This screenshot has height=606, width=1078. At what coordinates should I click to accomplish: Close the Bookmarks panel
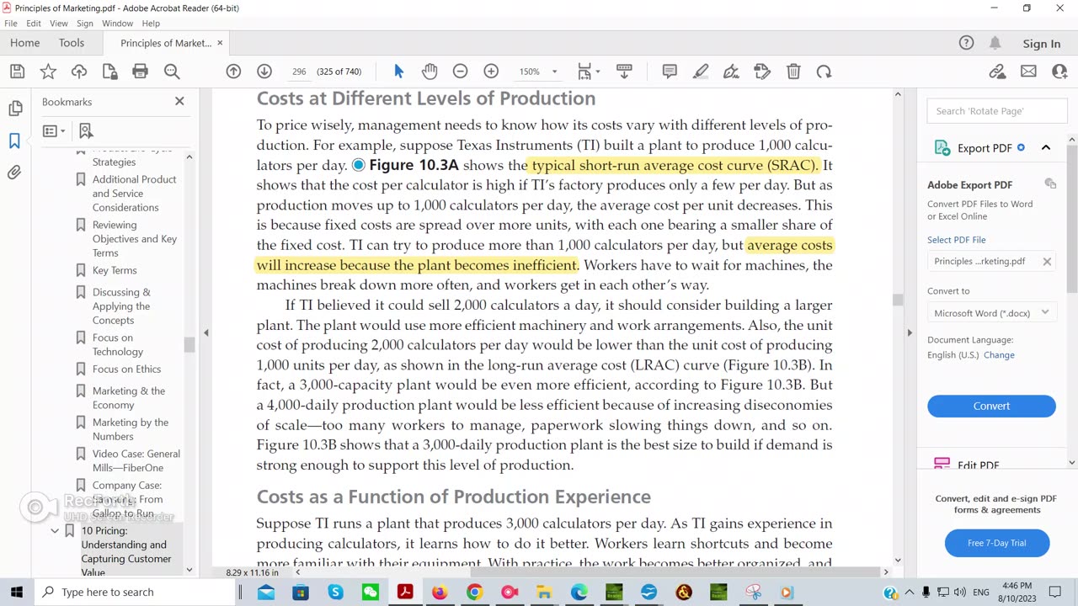pos(179,101)
